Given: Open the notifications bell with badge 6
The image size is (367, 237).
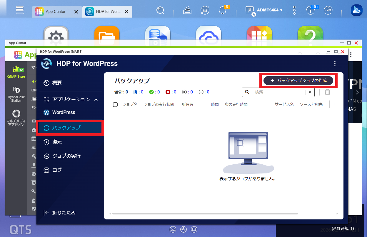Looking at the screenshot, I should (223, 11).
